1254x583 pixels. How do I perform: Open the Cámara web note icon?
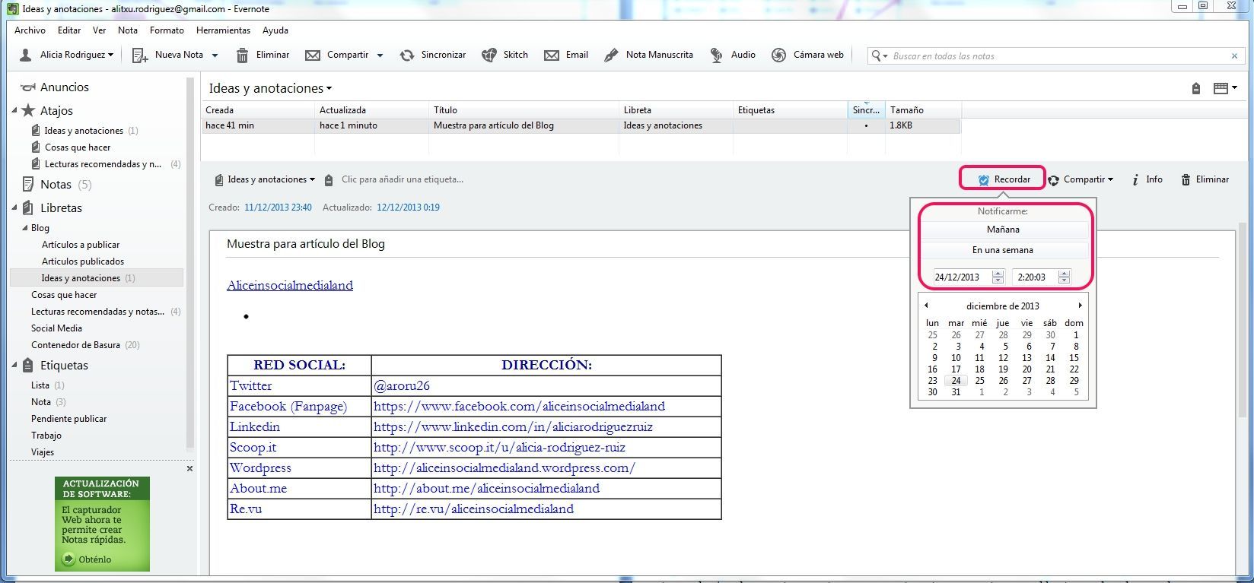pos(778,55)
